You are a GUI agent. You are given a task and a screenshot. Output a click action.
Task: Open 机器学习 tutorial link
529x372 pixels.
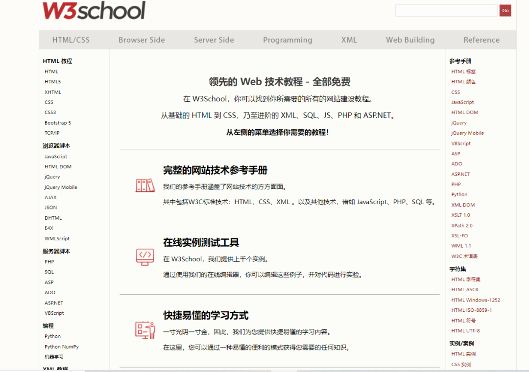click(x=54, y=357)
